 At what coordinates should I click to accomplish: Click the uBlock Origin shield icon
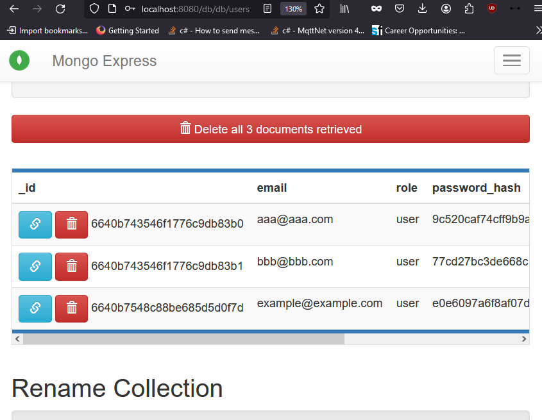(492, 8)
